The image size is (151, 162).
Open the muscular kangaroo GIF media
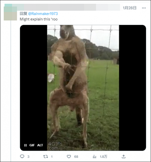click(x=83, y=88)
